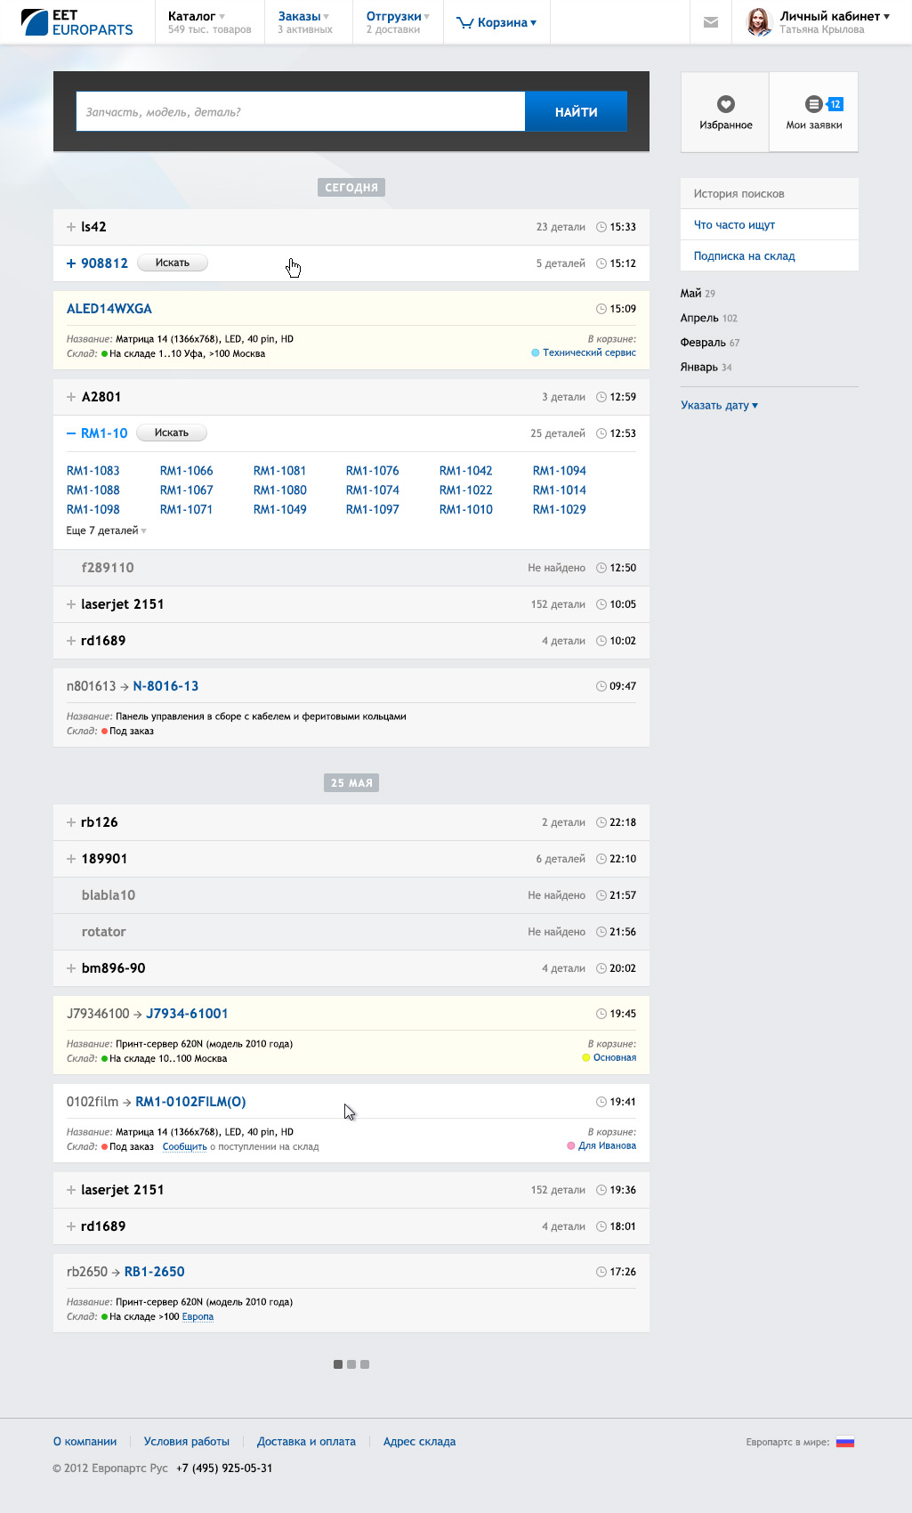Viewport: 912px width, 1513px height.
Task: Click the Russian flag icon in footer
Action: pos(844,1442)
